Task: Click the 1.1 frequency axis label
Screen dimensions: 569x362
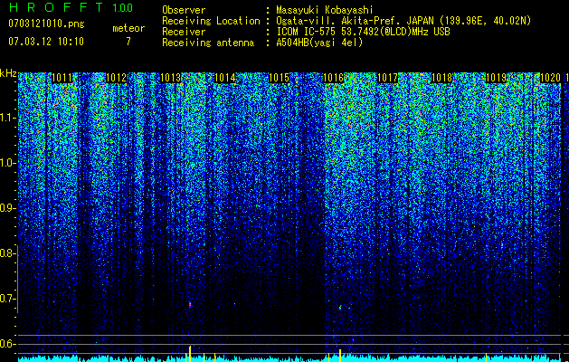Action: 7,118
